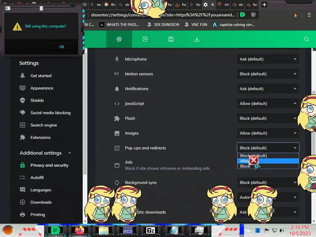Open the file explorer taskbar icon
The width and height of the screenshot is (316, 237).
pyautogui.click(x=104, y=231)
